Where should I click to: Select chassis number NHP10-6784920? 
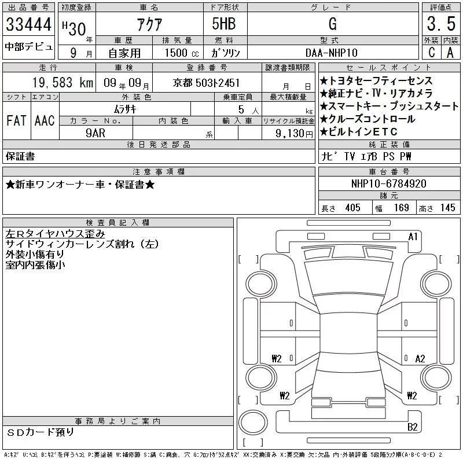(x=388, y=183)
